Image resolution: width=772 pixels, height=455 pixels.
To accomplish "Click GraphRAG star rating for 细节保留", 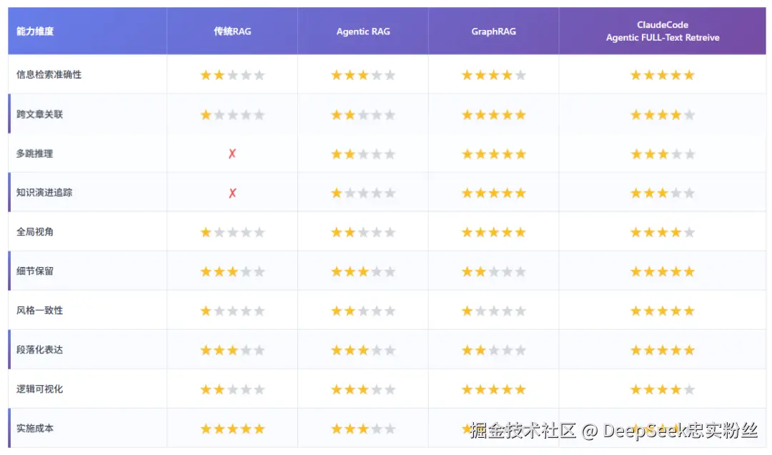I will click(494, 271).
